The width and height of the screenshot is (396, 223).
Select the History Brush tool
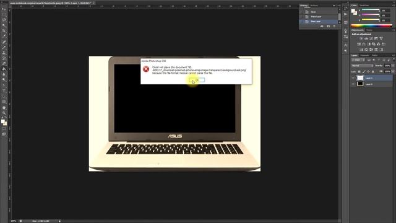coord(4,58)
